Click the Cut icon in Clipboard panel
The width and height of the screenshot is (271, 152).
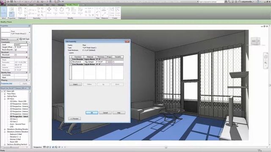[25, 8]
